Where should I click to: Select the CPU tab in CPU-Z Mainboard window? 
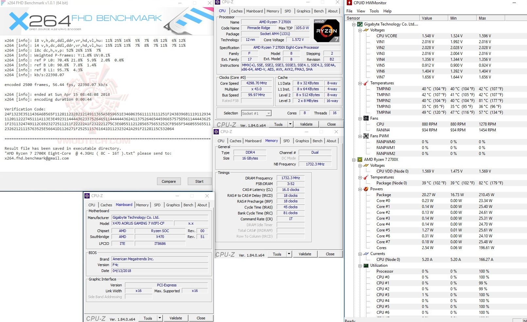92,205
